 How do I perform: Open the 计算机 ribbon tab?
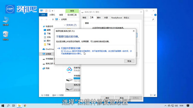pos(52,15)
